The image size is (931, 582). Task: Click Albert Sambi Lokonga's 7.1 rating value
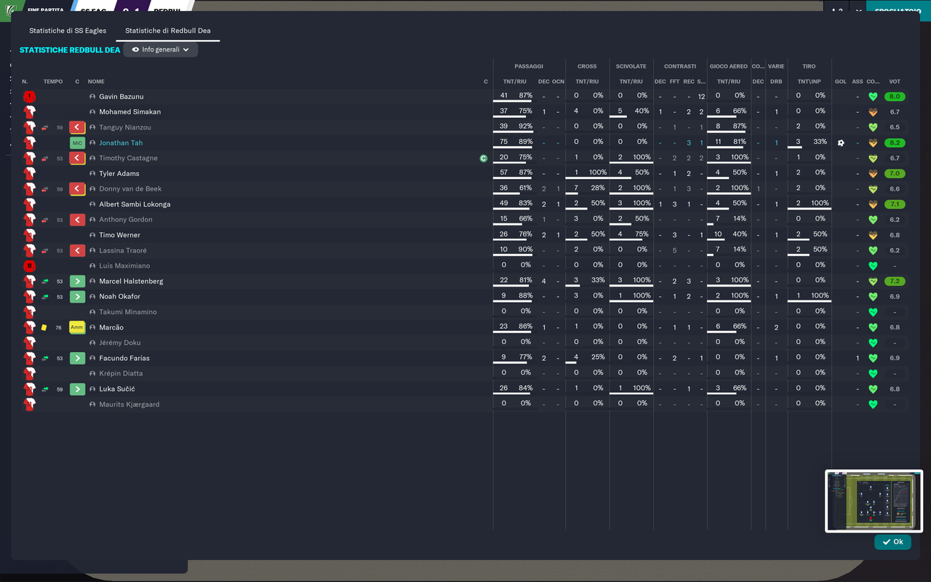click(895, 204)
